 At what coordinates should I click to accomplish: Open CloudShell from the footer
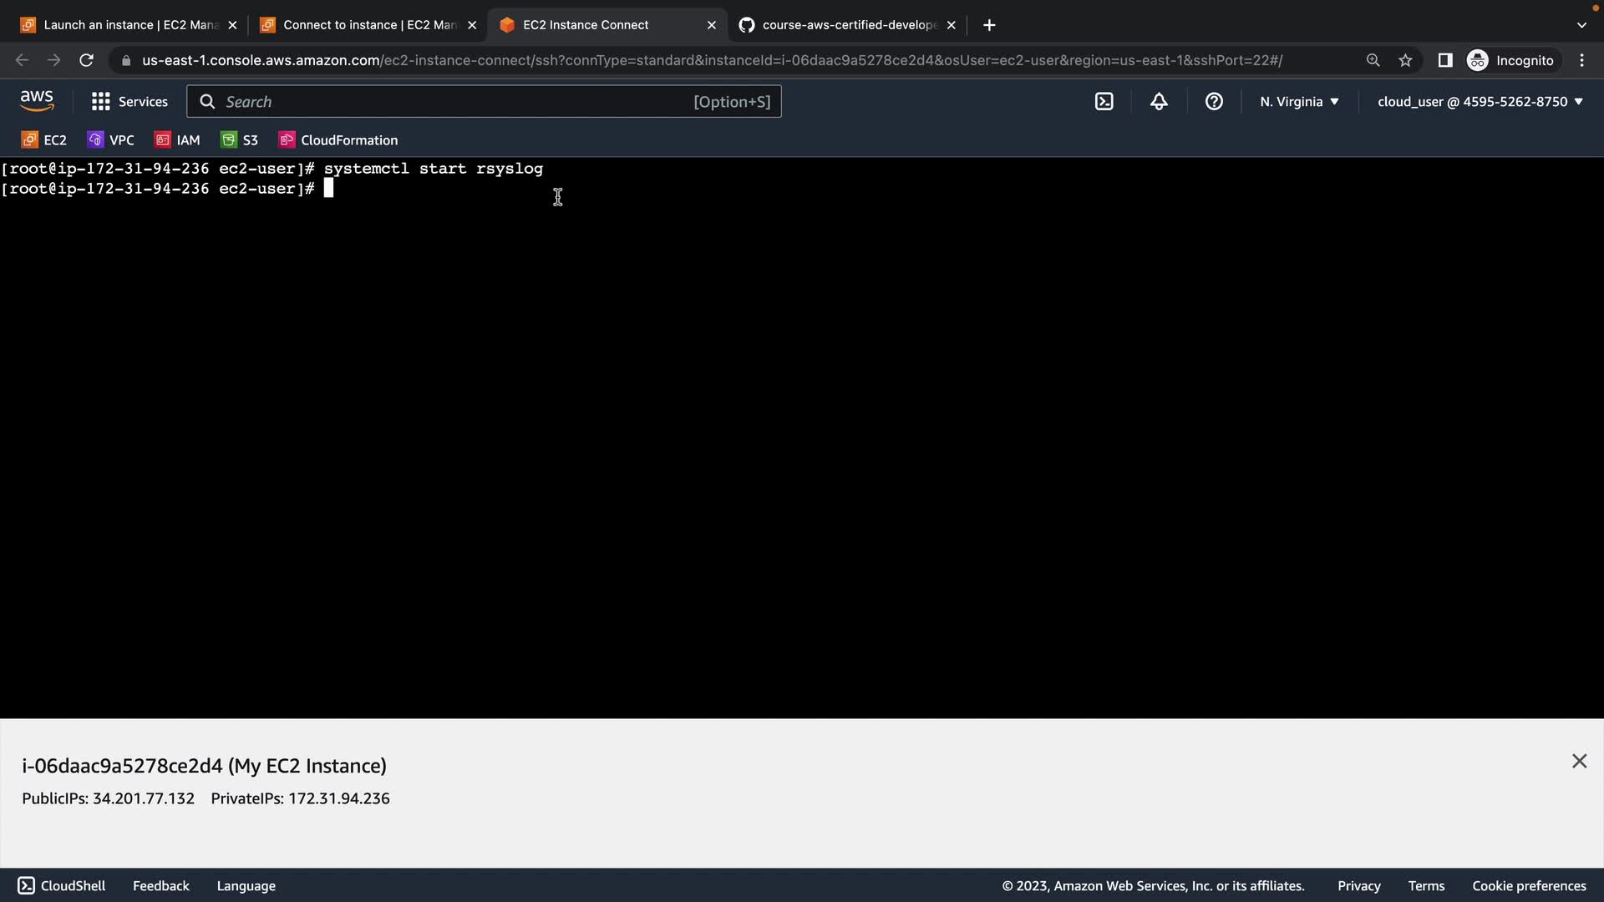(62, 886)
